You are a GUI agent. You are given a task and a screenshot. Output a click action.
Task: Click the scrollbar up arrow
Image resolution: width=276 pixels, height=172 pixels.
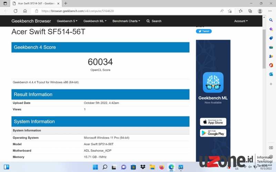pos(264,17)
